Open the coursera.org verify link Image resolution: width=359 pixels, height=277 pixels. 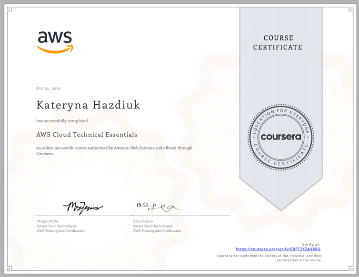pos(278,249)
